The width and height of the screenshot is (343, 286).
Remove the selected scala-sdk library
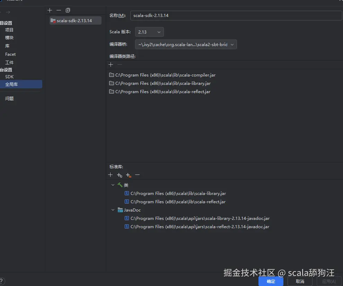click(58, 10)
